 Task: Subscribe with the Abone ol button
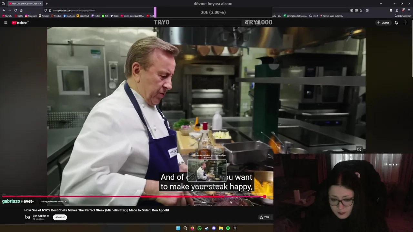tap(60, 217)
